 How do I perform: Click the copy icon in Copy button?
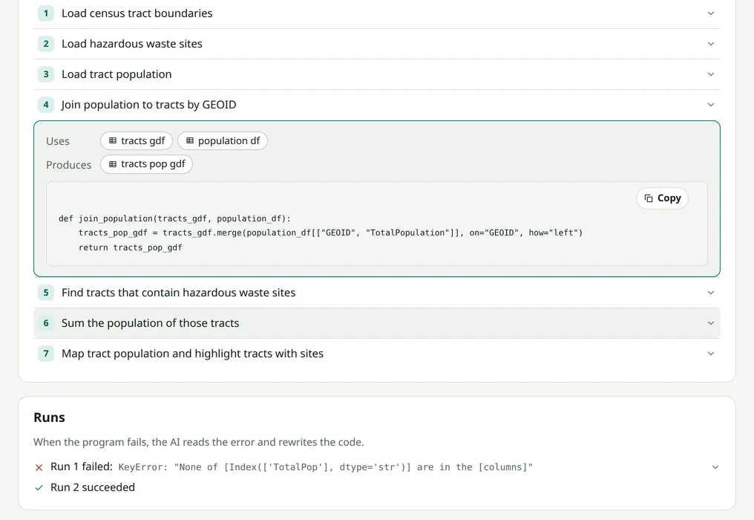pyautogui.click(x=648, y=198)
